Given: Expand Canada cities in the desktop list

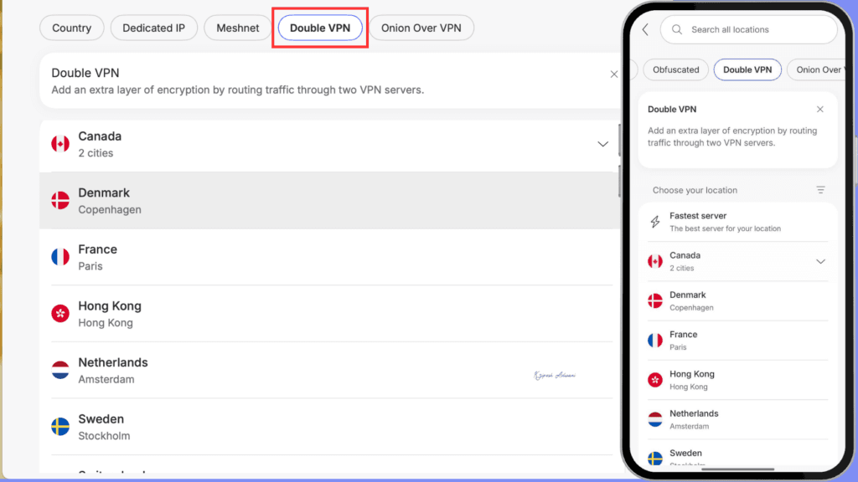Looking at the screenshot, I should click(x=602, y=144).
